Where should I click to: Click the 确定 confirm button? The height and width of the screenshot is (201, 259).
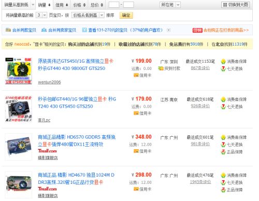(x=126, y=15)
